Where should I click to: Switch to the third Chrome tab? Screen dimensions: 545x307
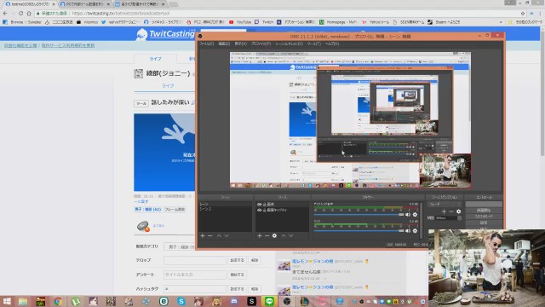click(140, 4)
